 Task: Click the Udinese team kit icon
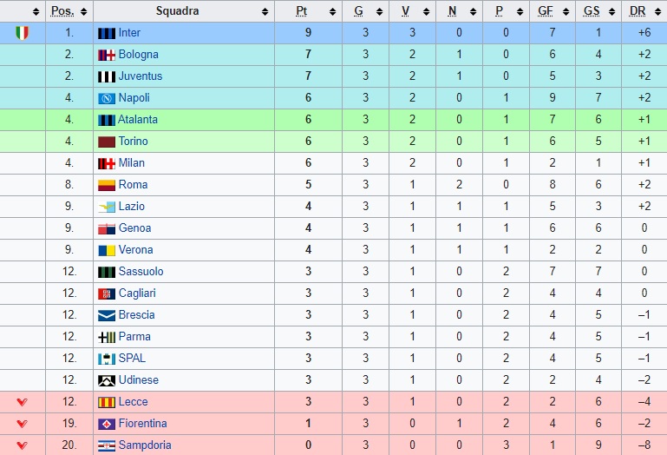tap(107, 380)
